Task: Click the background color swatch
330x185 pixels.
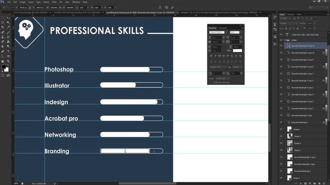Action: [x=7, y=70]
